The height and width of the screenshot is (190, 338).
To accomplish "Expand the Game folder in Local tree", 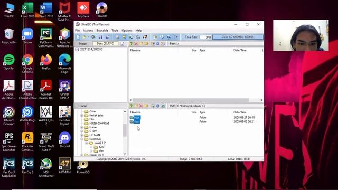I will pos(82,127).
